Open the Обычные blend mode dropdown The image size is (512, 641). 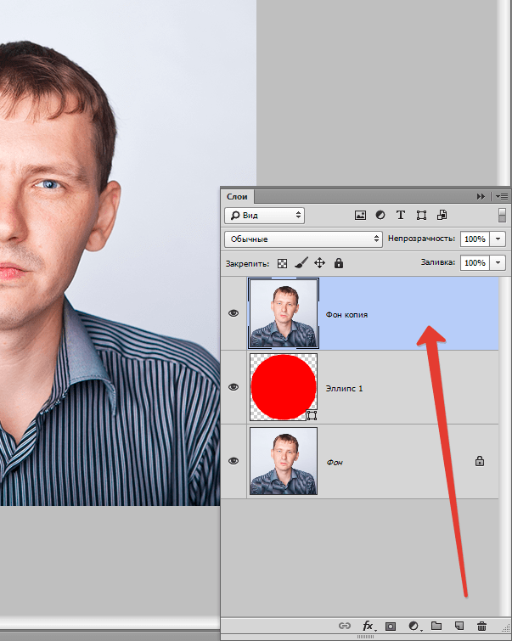[x=303, y=239]
